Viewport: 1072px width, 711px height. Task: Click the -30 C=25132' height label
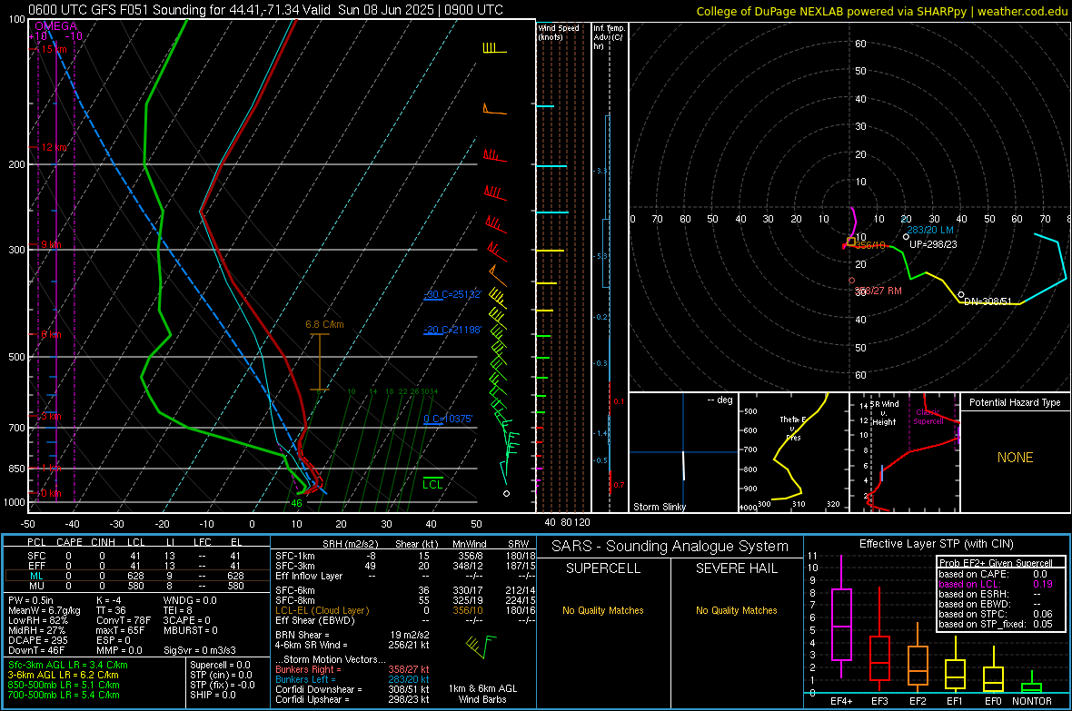point(452,294)
